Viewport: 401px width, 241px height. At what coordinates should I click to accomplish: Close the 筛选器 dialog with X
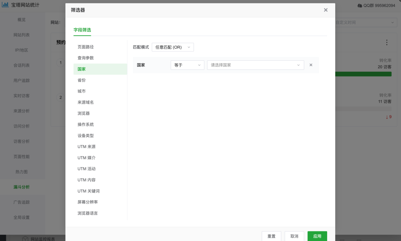point(326,10)
